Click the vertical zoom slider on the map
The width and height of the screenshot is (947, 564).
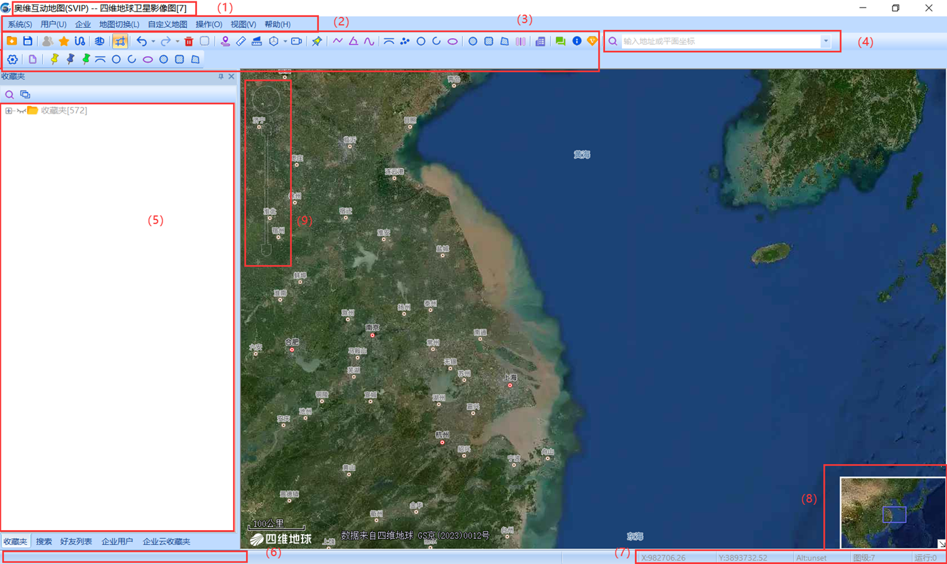tap(266, 183)
